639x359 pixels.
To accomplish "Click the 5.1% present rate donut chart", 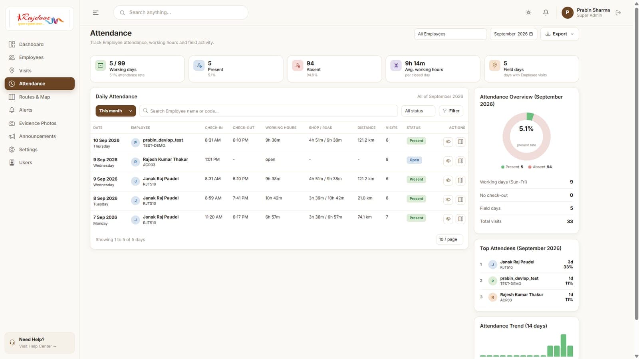I will pos(526,136).
